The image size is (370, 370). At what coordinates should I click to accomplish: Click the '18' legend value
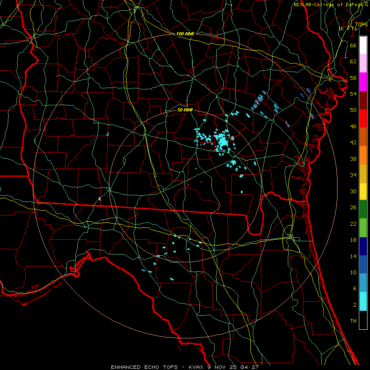pyautogui.click(x=353, y=240)
